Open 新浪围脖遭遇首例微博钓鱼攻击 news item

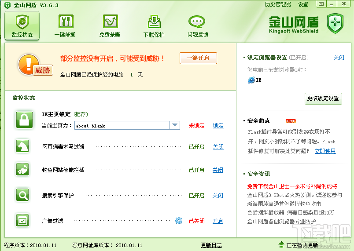284,204
